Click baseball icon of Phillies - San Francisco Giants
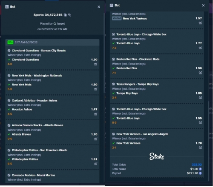This screenshot has height=187, width=213. (9, 150)
